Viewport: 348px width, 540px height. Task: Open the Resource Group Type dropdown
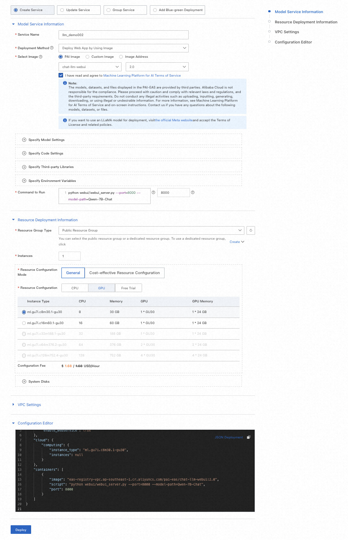[151, 230]
